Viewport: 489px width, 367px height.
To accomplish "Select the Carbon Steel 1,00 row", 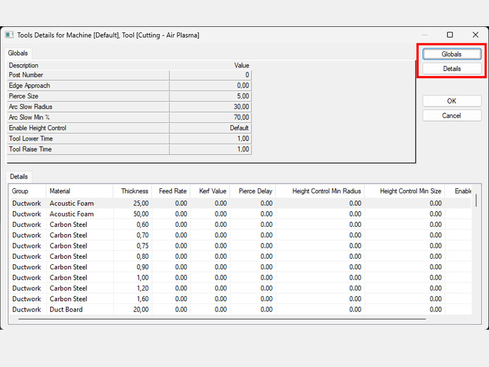I will (241, 278).
